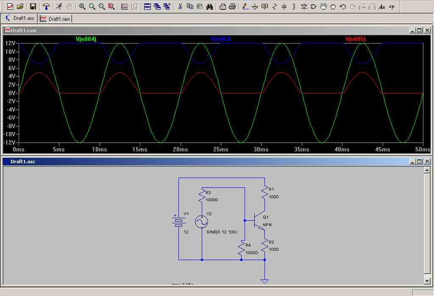
Task: Click the Rotate component icon
Action: tap(362, 6)
